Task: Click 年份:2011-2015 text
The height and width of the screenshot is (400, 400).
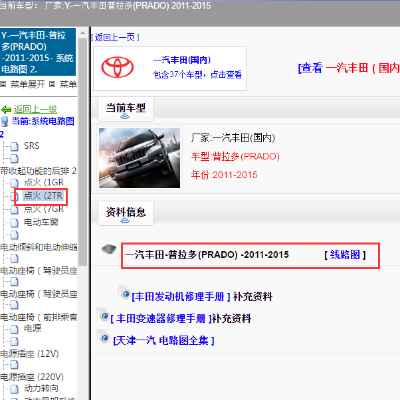Action: point(224,175)
